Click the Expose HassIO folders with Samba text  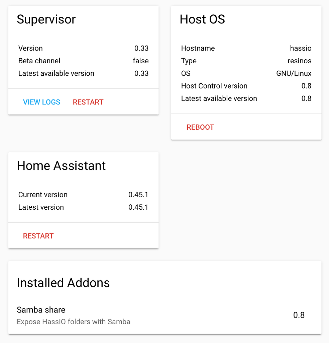click(74, 322)
